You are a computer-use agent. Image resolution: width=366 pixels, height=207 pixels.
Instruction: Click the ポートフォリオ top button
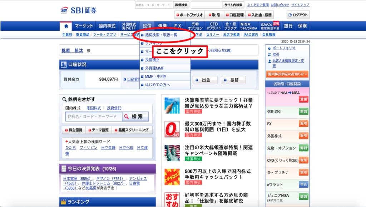[189, 15]
